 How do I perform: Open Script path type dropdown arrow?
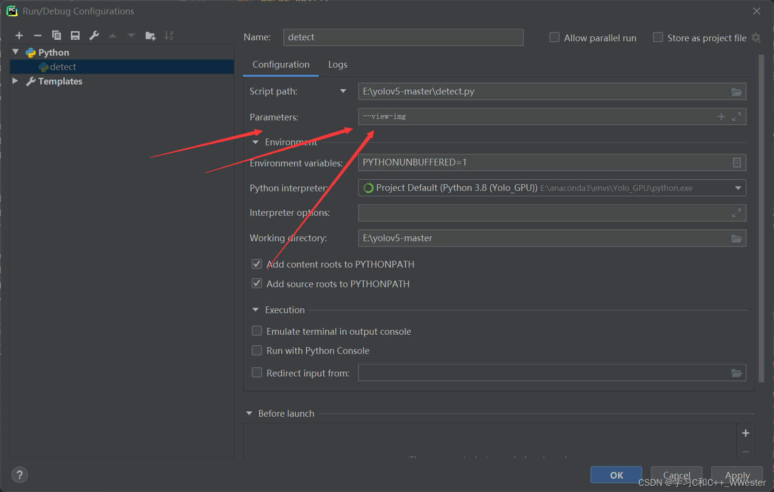(343, 91)
